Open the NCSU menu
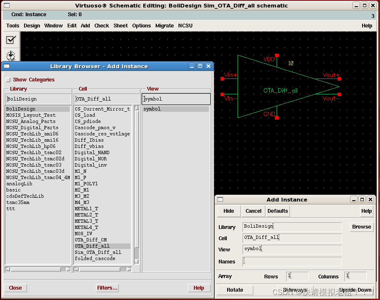380x300 pixels. 185,26
